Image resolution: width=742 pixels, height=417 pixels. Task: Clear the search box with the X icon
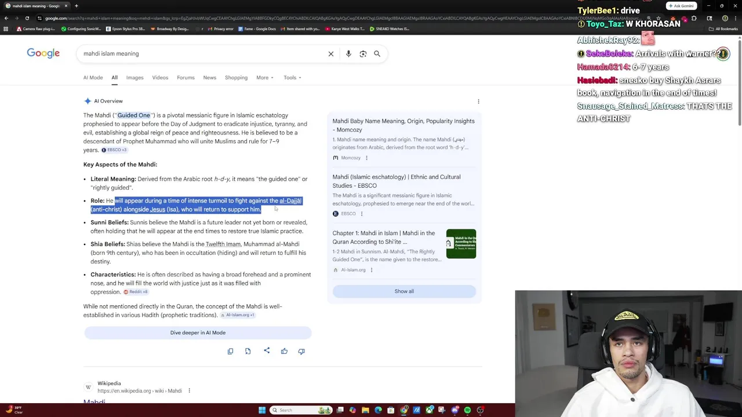[331, 54]
